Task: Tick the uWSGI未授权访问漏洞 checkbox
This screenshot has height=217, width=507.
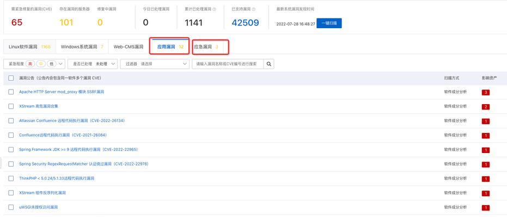Action: pos(11,207)
